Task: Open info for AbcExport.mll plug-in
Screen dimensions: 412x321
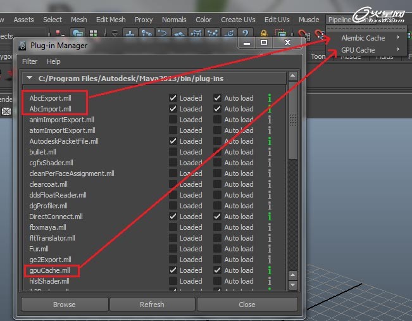Action: coord(270,98)
